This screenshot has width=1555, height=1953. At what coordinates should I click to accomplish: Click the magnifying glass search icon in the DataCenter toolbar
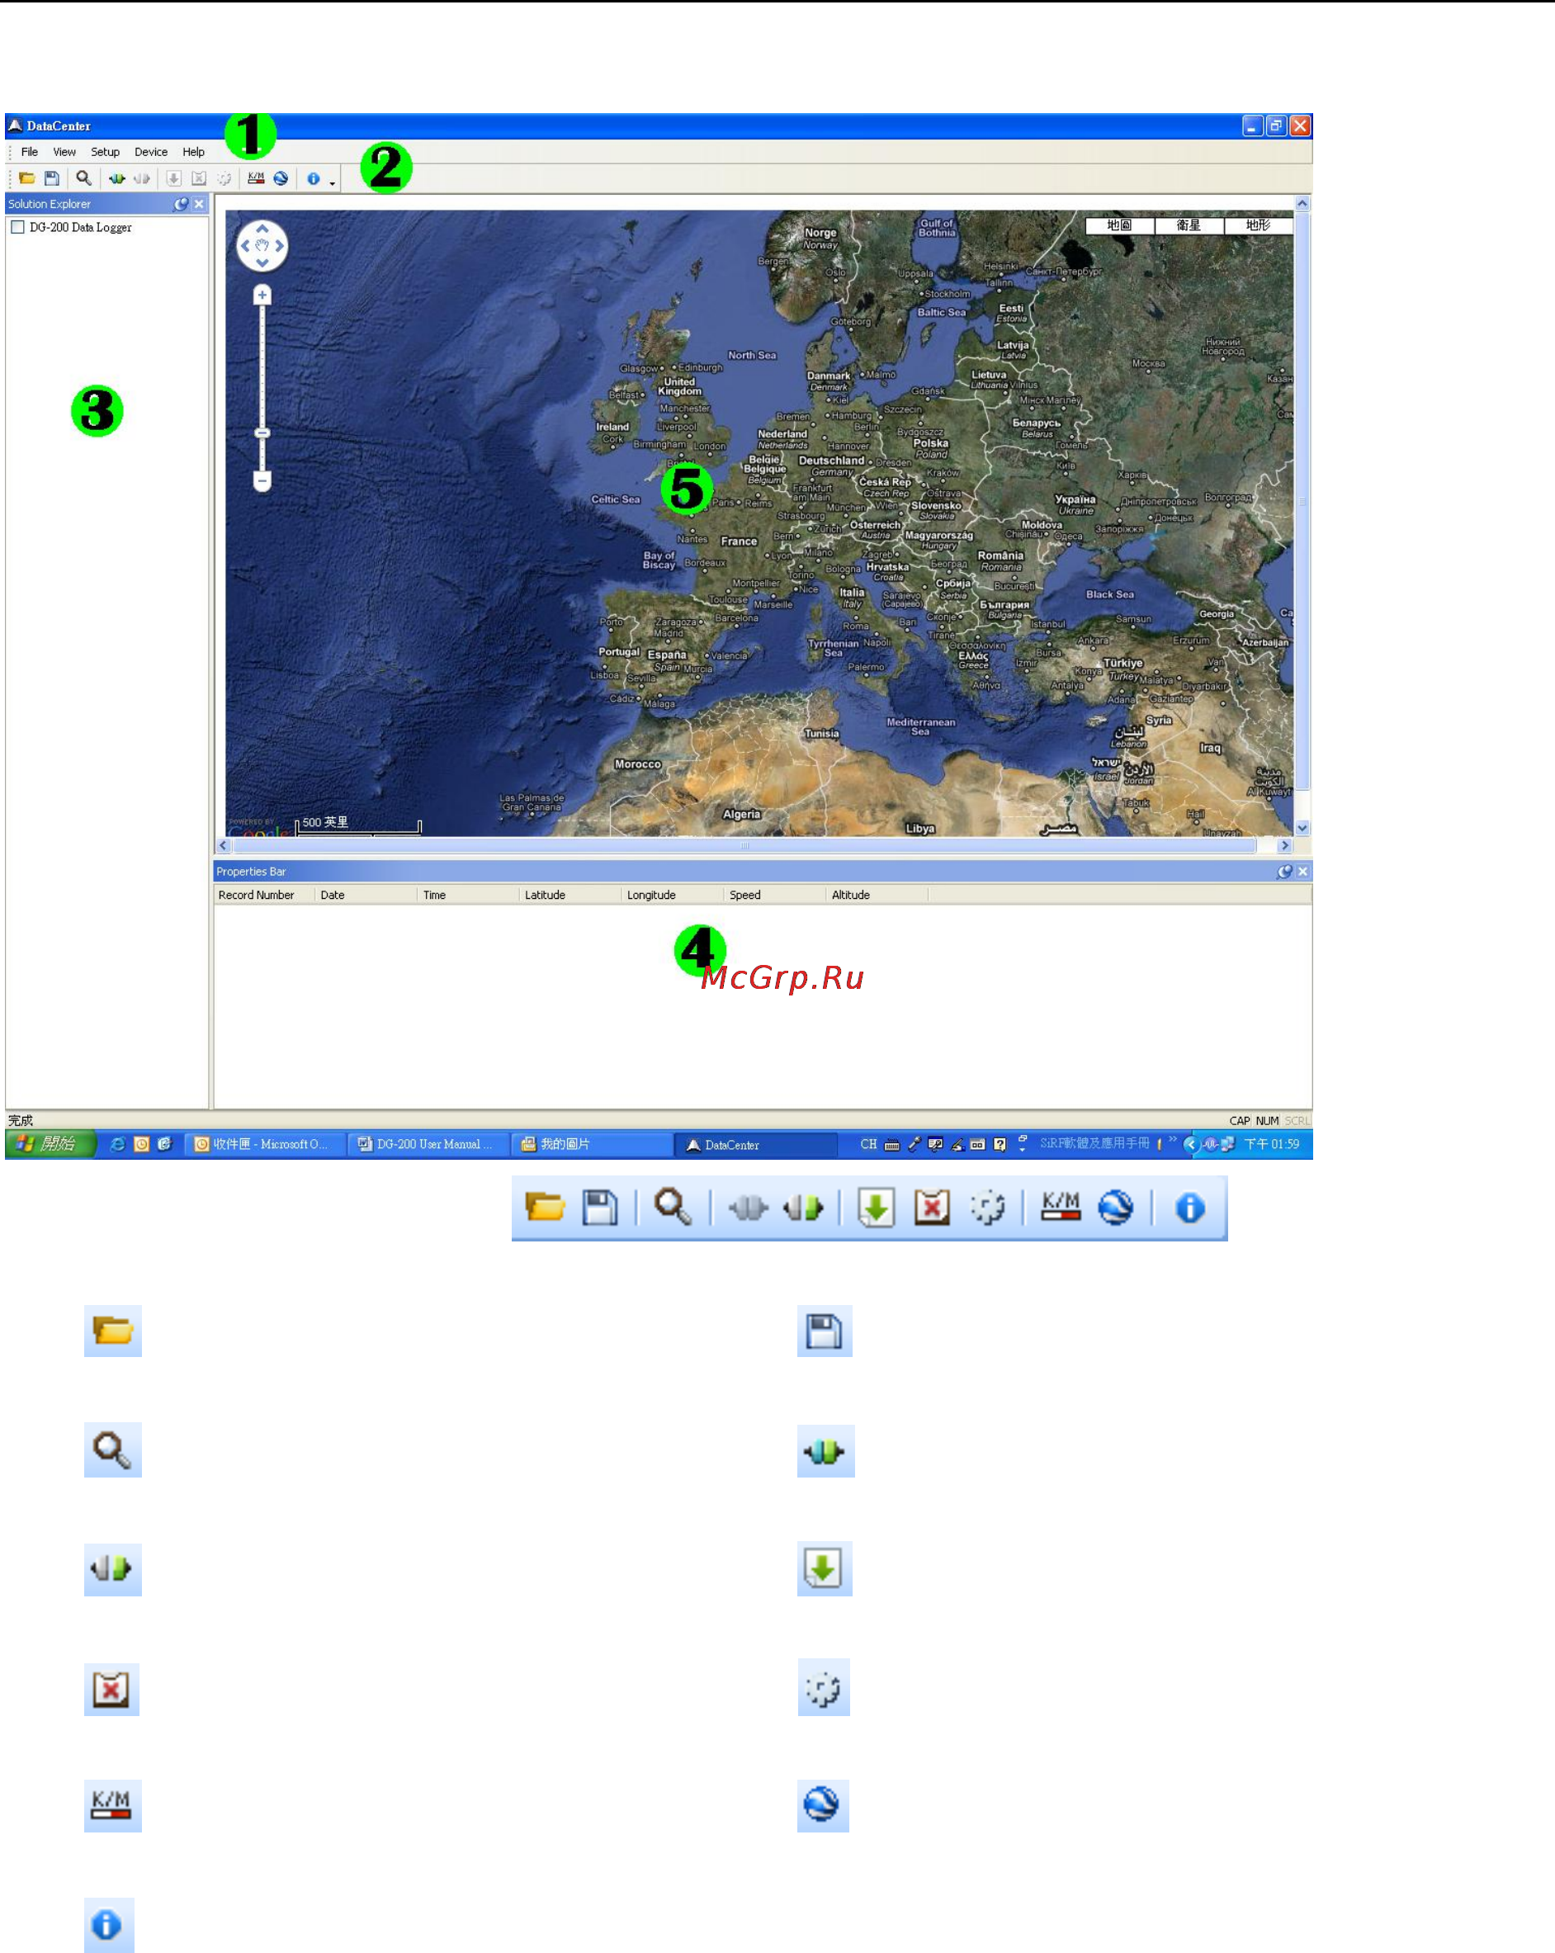tap(83, 178)
